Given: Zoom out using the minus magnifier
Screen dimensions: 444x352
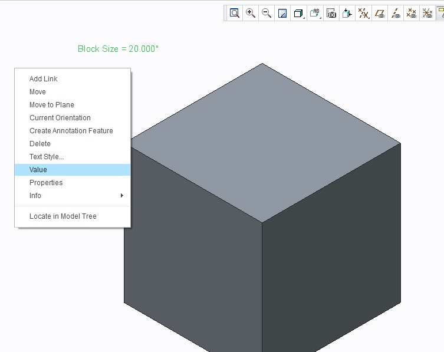Looking at the screenshot, I should pos(266,13).
